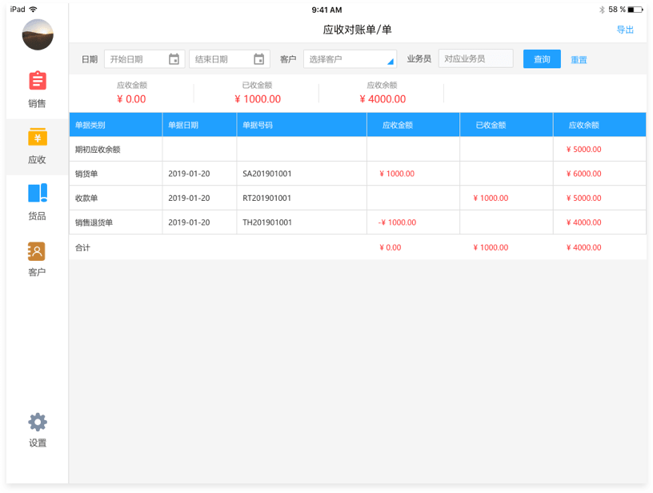This screenshot has height=493, width=653.
Task: Select the 应收 receivables sidebar icon
Action: (37, 137)
